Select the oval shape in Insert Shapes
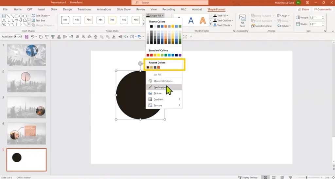The width and height of the screenshot is (335, 179). tap(21, 16)
